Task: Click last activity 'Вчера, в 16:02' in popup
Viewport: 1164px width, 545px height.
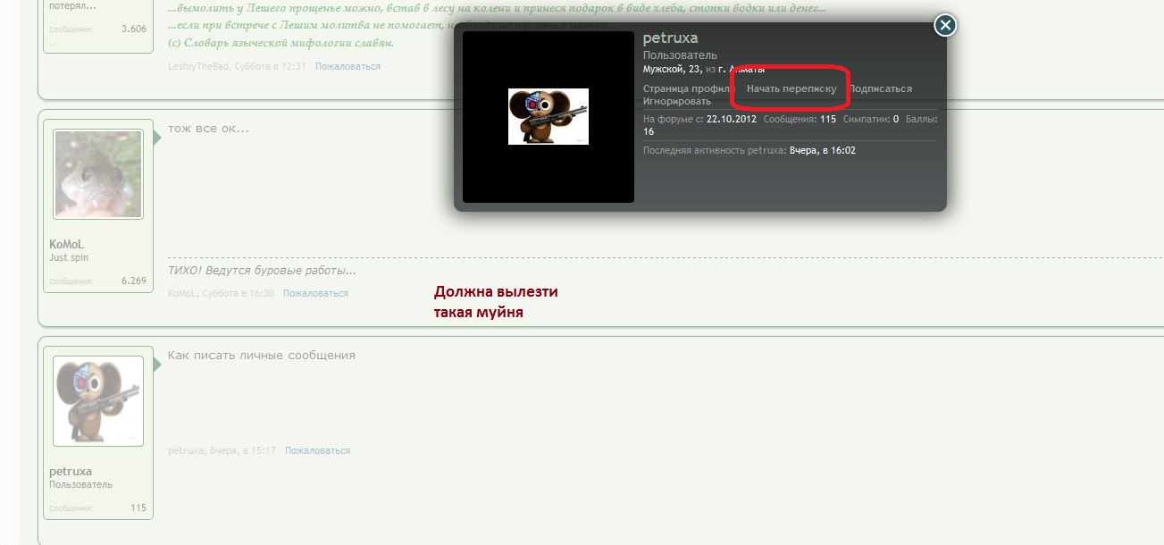Action: coord(823,151)
